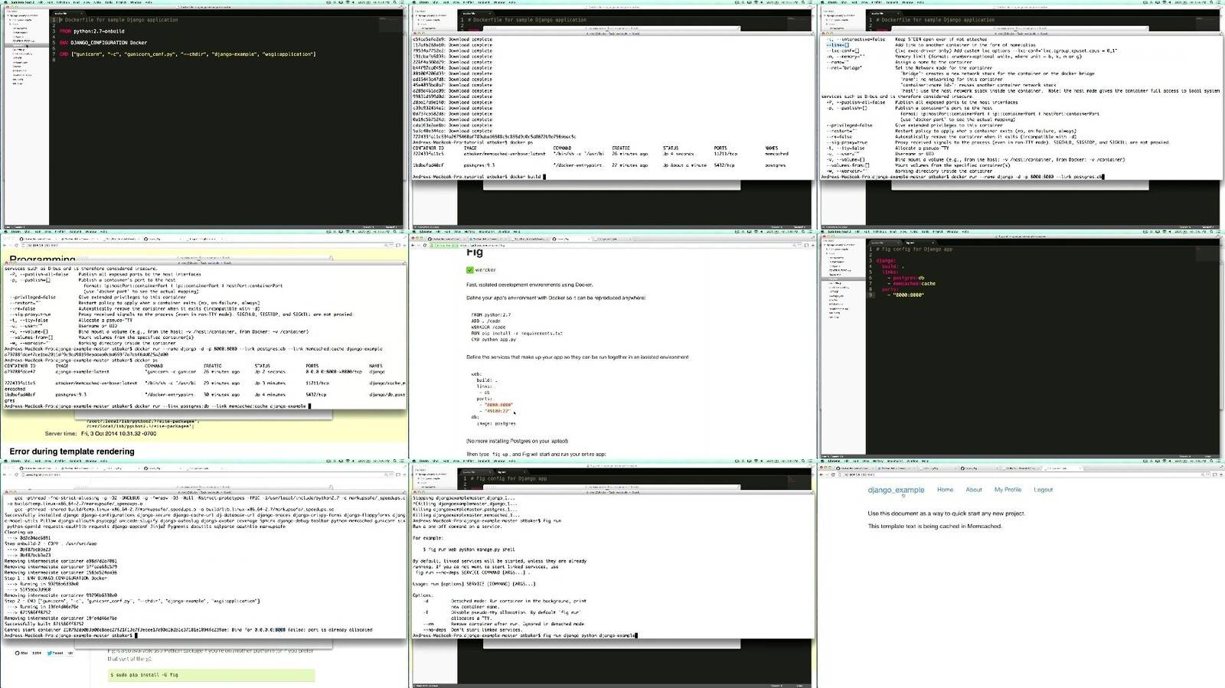Open About link on django_example page
The width and height of the screenshot is (1225, 688).
pyautogui.click(x=974, y=490)
